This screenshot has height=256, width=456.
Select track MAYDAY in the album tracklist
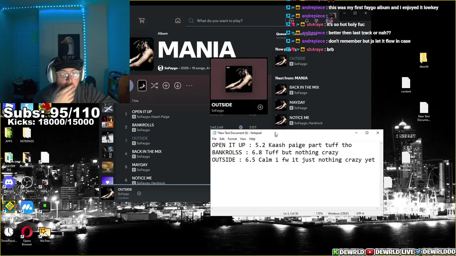click(x=140, y=165)
